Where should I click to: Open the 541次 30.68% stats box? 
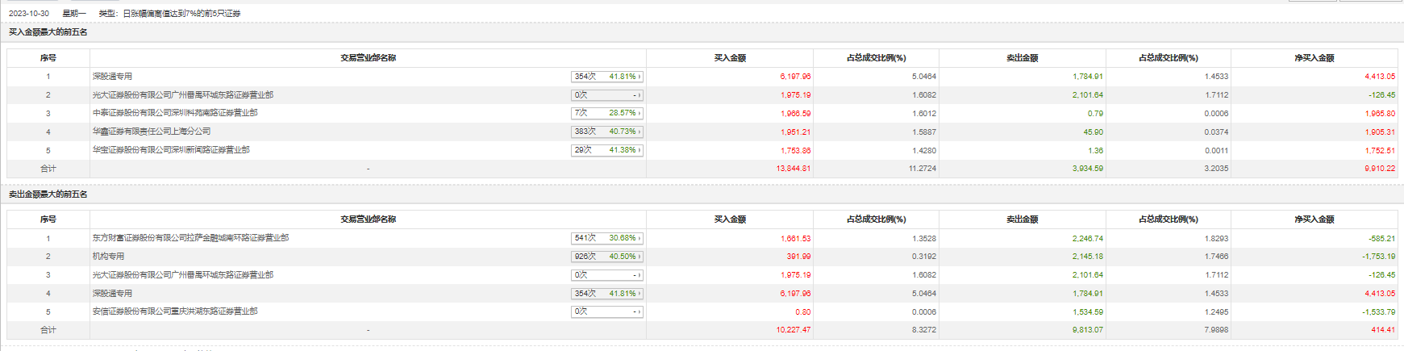coord(606,238)
